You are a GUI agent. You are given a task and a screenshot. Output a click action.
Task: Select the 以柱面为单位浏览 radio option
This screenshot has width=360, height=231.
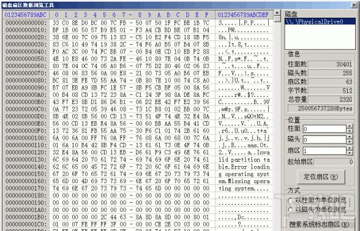(x=317, y=200)
